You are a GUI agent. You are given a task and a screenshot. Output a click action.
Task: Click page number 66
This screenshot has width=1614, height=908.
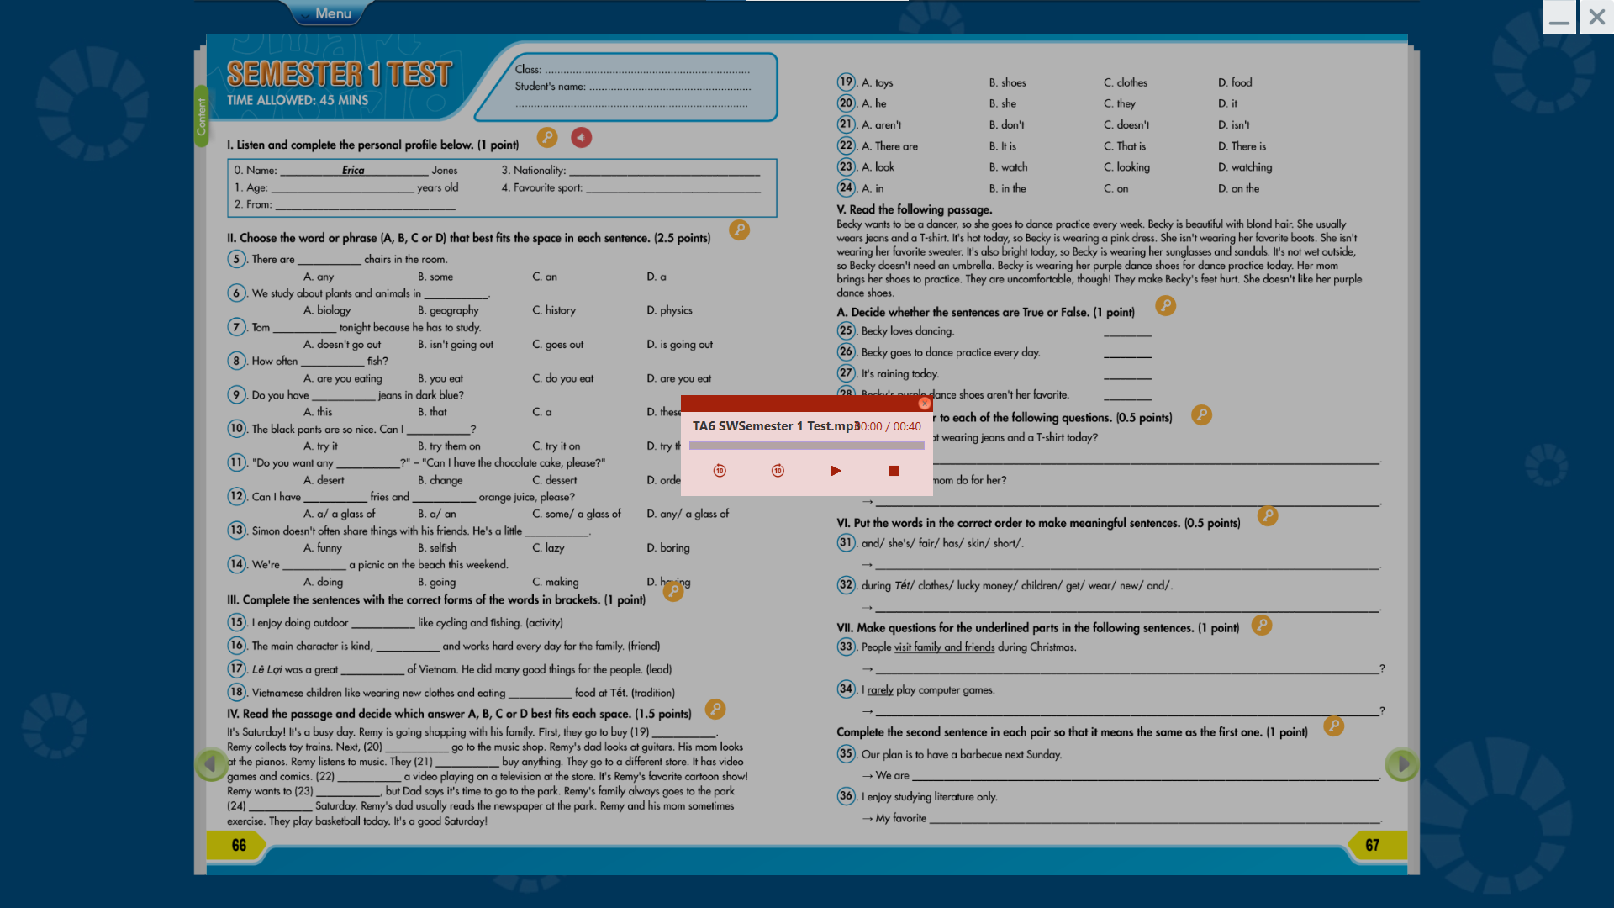(x=239, y=845)
